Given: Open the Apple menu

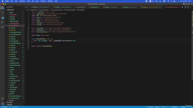Looking at the screenshot, I should (3, 1).
